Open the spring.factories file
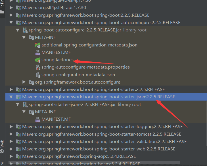The width and height of the screenshot is (207, 166). pos(57,60)
